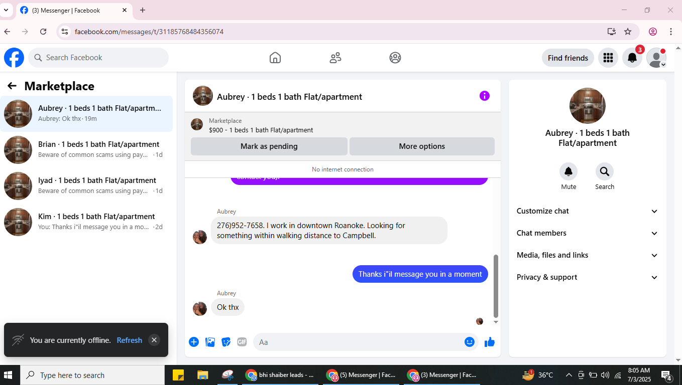Viewport: 682px width, 385px height.
Task: Open Sticky Notes in the taskbar
Action: pyautogui.click(x=178, y=375)
